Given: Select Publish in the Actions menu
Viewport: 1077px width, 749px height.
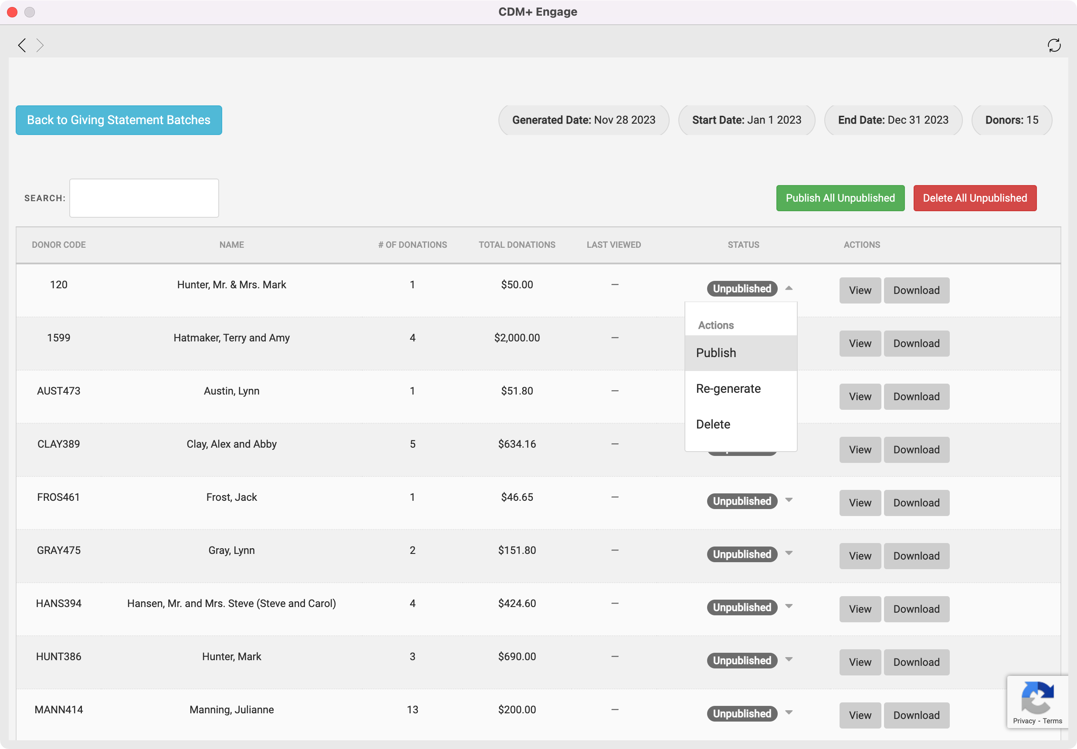Looking at the screenshot, I should click(x=716, y=353).
